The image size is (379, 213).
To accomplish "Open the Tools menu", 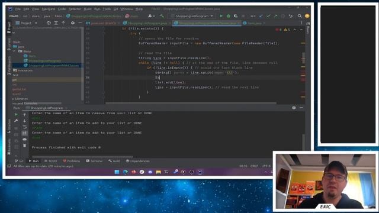I will pos(107,9).
